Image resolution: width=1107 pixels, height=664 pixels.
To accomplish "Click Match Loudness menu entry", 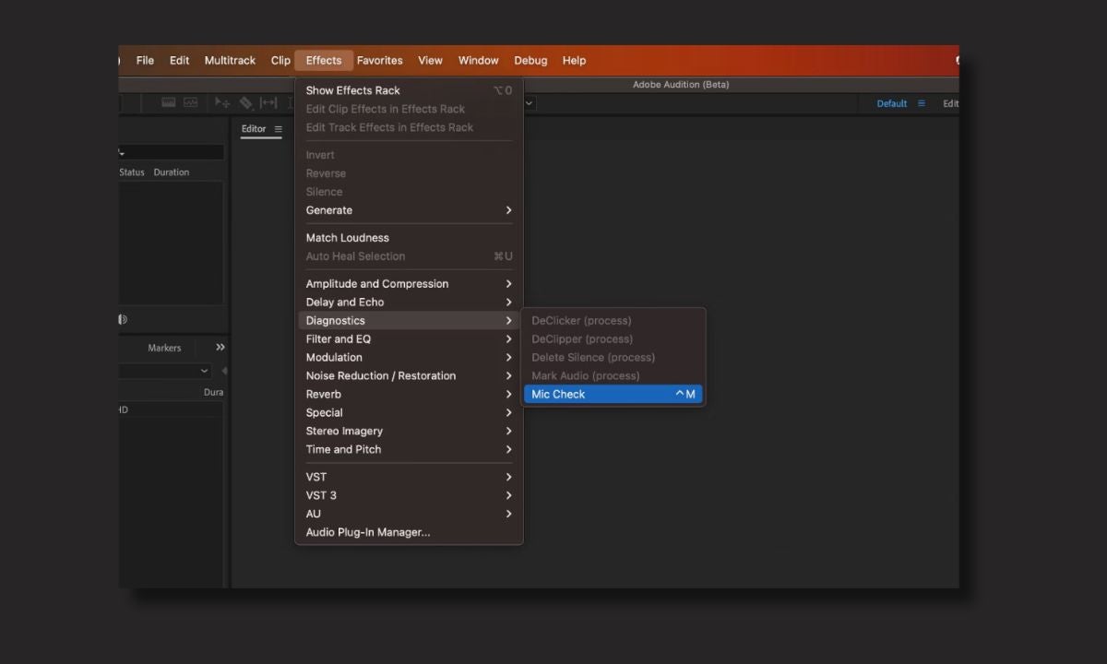I will 348,238.
